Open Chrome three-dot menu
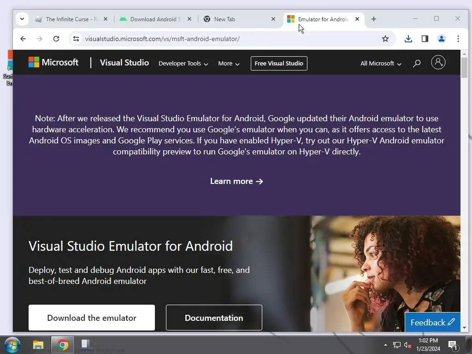The width and height of the screenshot is (472, 354). [458, 39]
